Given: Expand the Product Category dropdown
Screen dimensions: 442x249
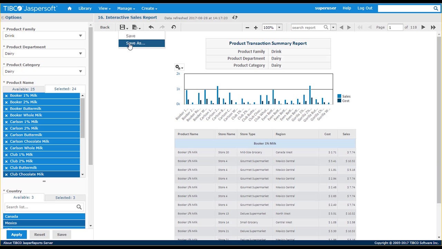Looking at the screenshot, I should tap(80, 71).
